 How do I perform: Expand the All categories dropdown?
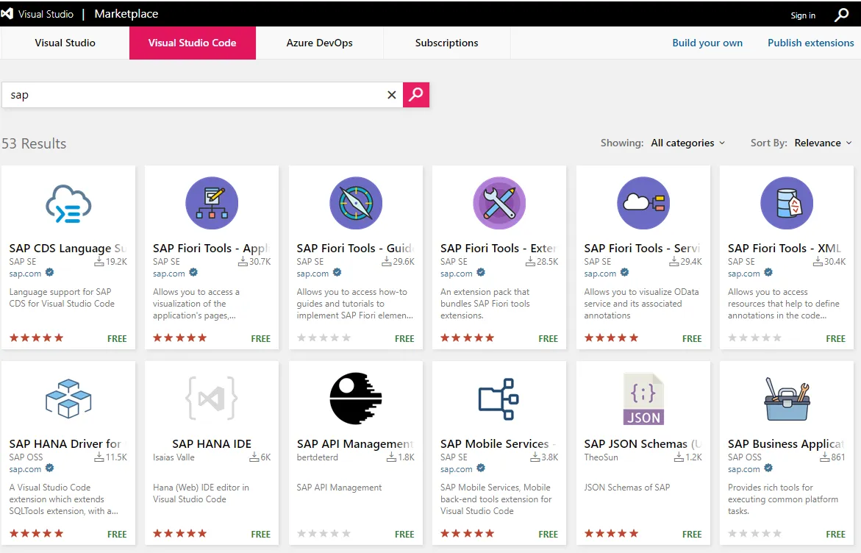coord(687,143)
